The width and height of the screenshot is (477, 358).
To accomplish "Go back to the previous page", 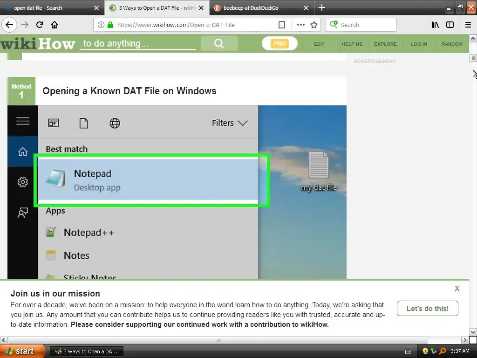I will pyautogui.click(x=9, y=25).
